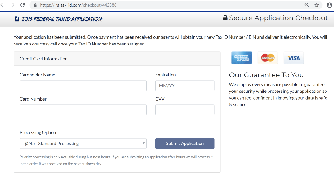Click the padlock icon in the address bar
This screenshot has width=334, height=173.
pyautogui.click(x=35, y=5)
